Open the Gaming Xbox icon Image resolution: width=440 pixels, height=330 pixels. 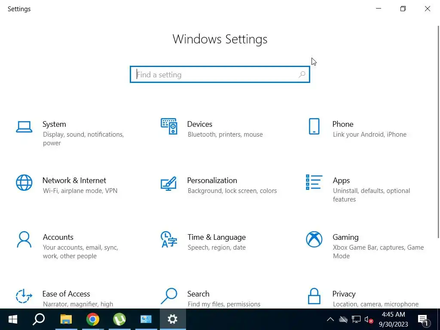[x=314, y=239]
